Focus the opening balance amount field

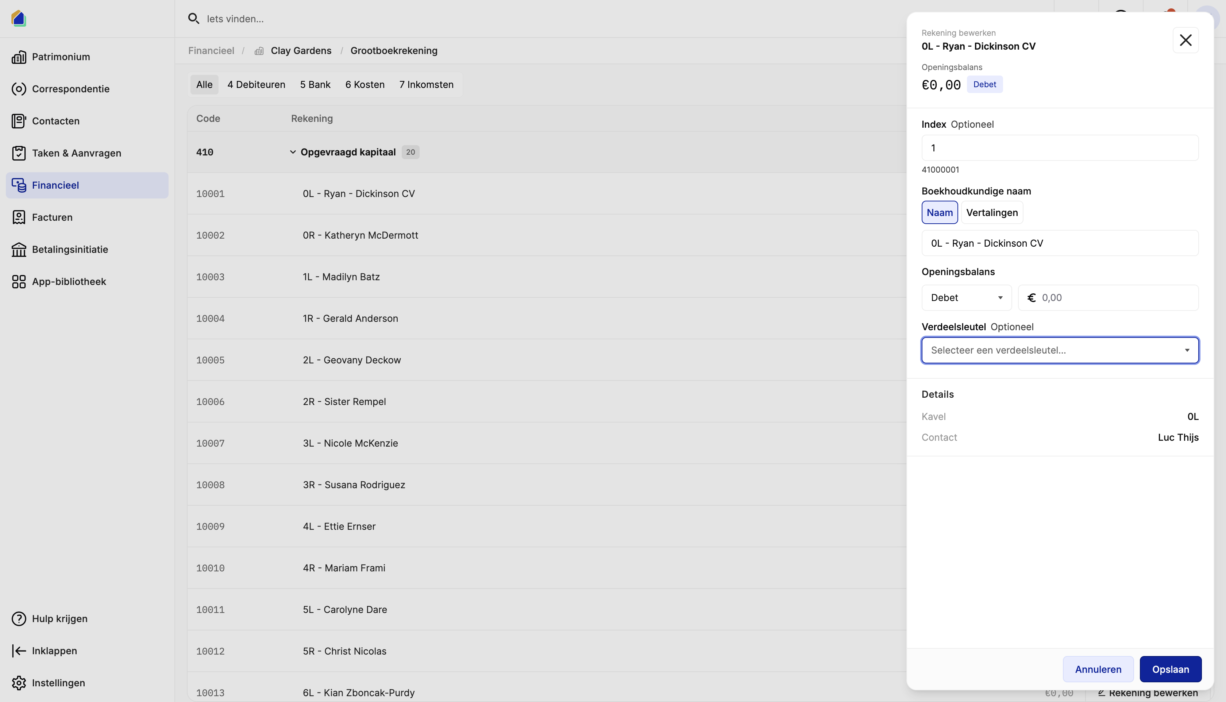[1108, 298]
